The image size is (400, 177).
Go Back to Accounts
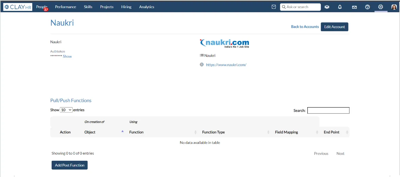click(305, 26)
